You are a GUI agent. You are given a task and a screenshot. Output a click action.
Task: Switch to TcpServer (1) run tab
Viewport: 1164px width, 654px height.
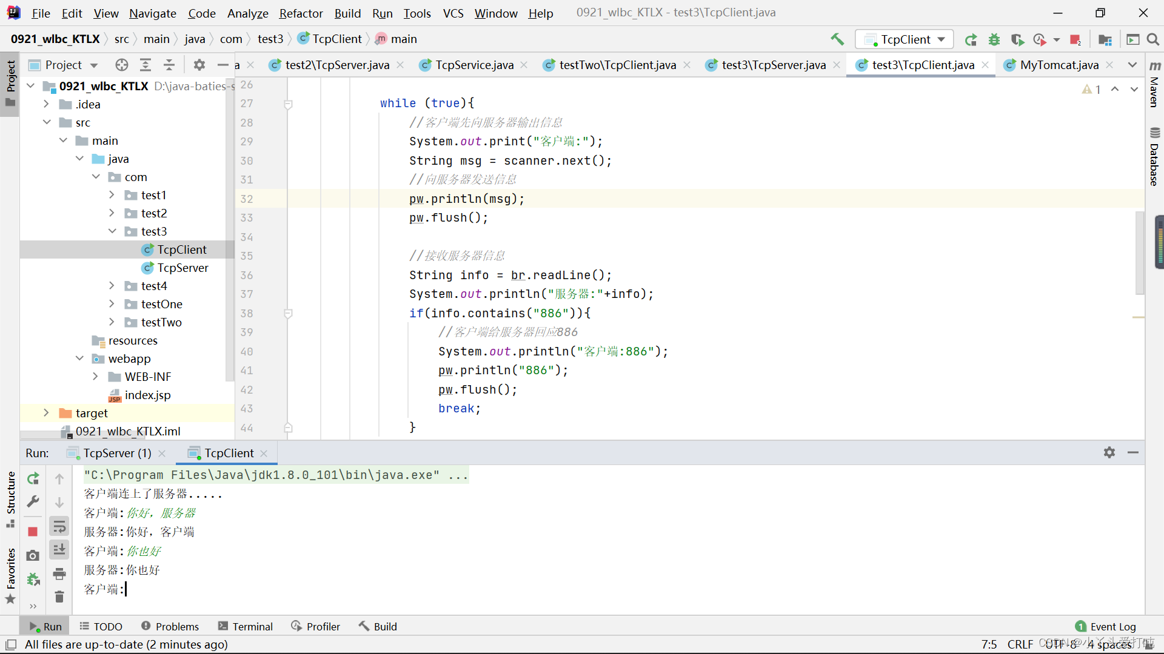(x=116, y=453)
